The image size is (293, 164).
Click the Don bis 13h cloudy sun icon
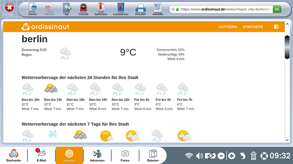51,89
